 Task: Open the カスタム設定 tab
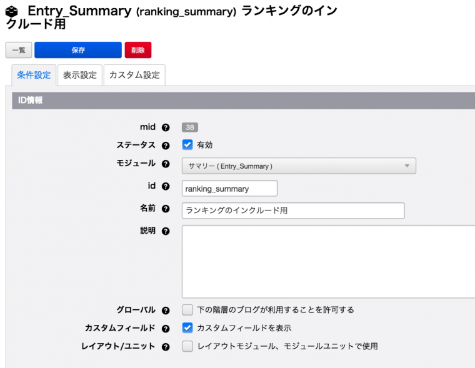point(134,76)
